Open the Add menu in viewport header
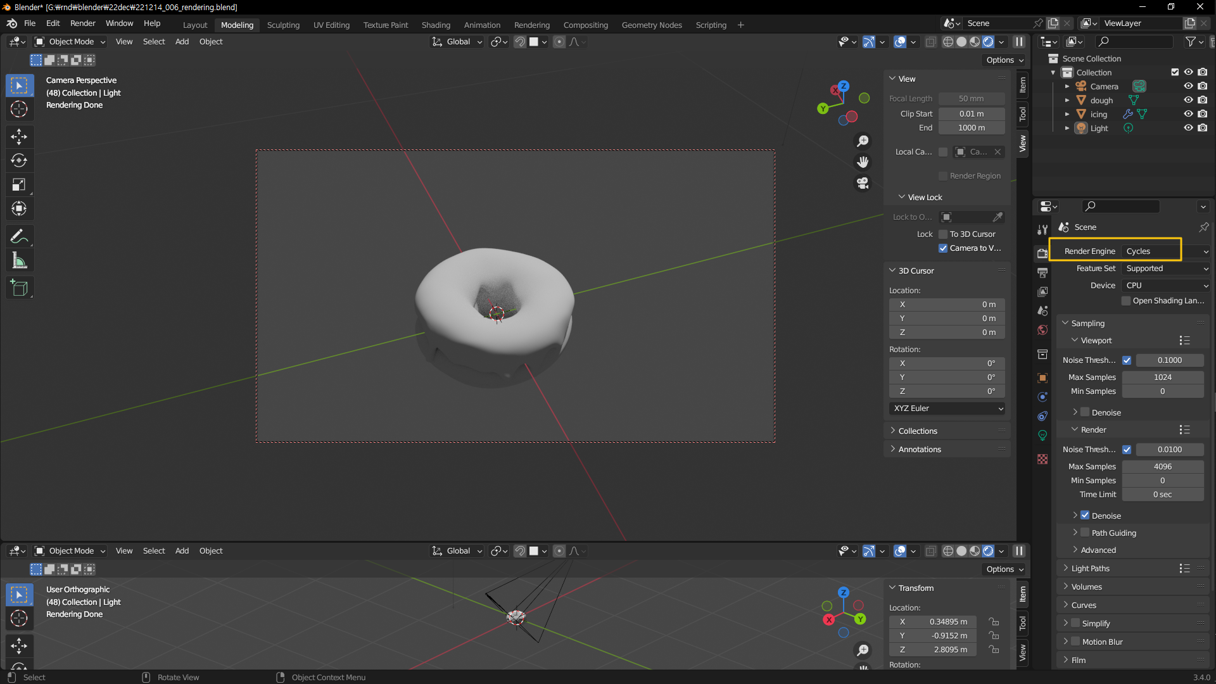The width and height of the screenshot is (1216, 684). point(182,42)
